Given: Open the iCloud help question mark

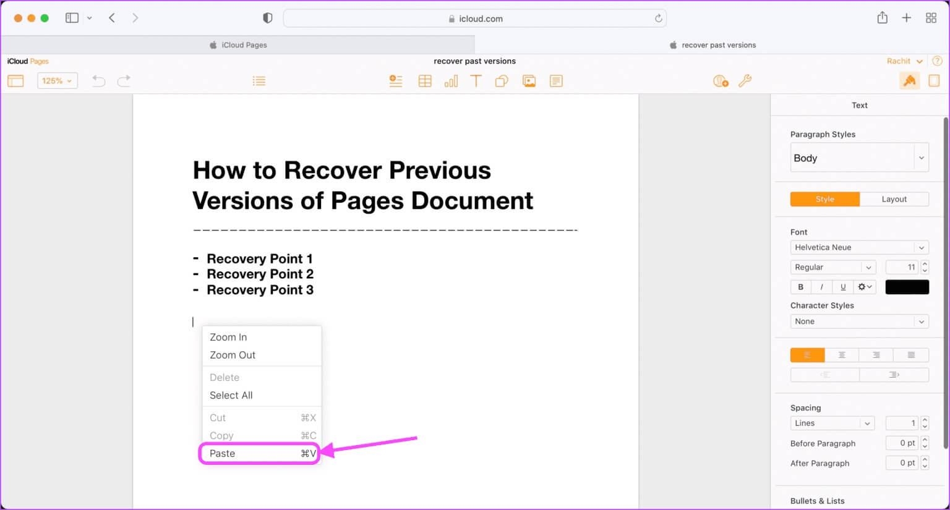Looking at the screenshot, I should pos(938,61).
